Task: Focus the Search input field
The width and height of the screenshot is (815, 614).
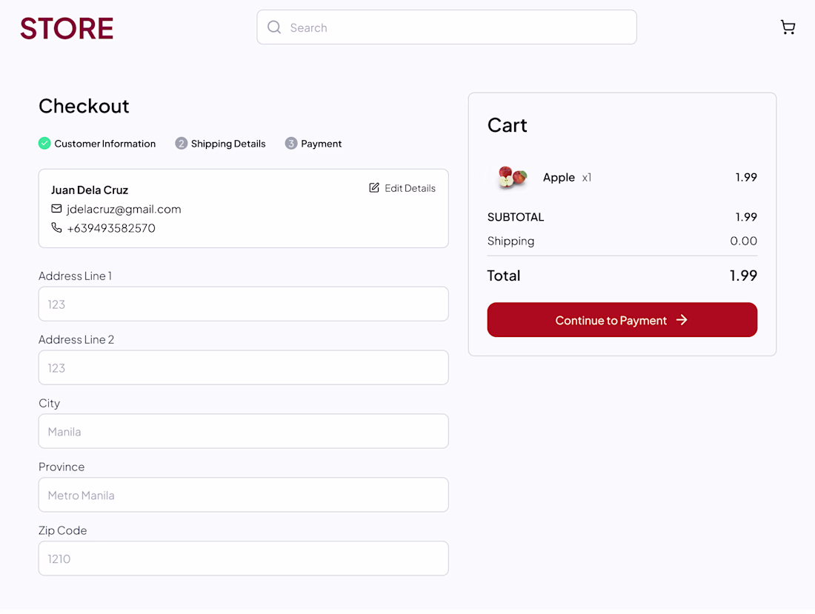Action: point(459,27)
